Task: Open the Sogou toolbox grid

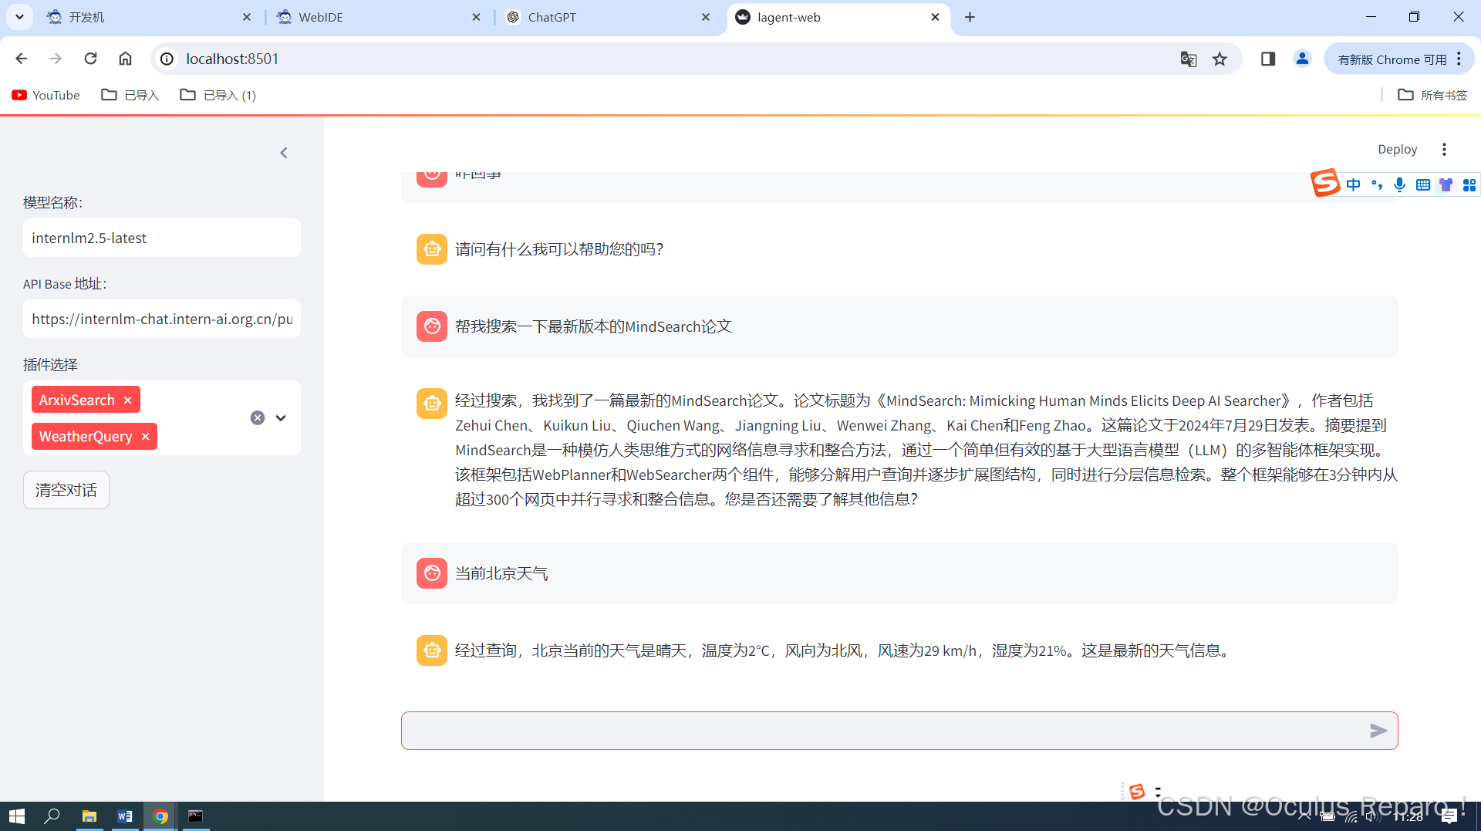Action: (1469, 184)
